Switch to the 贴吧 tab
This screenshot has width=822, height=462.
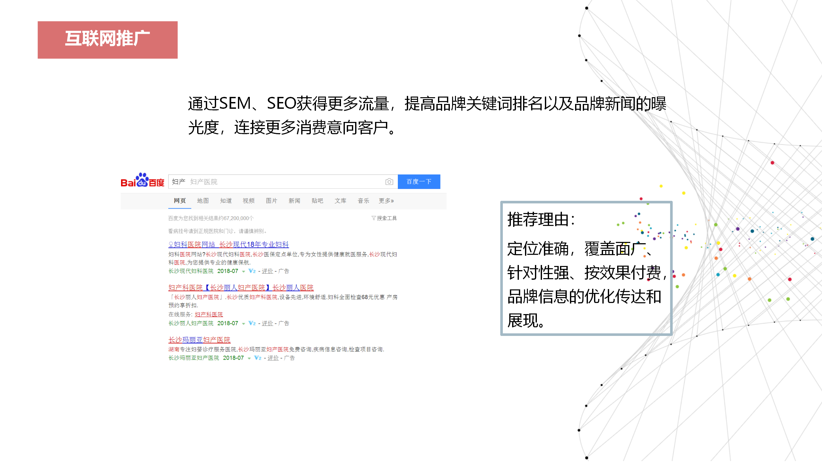(317, 201)
